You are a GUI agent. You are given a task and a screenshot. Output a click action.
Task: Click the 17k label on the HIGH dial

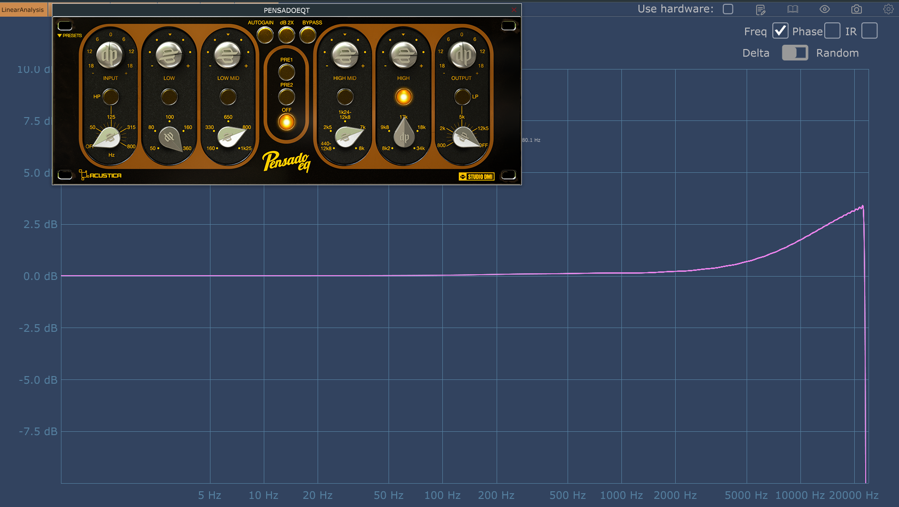pyautogui.click(x=403, y=117)
